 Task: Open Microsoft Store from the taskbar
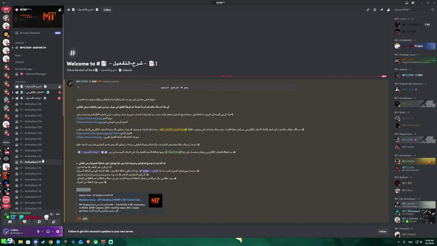28,242
